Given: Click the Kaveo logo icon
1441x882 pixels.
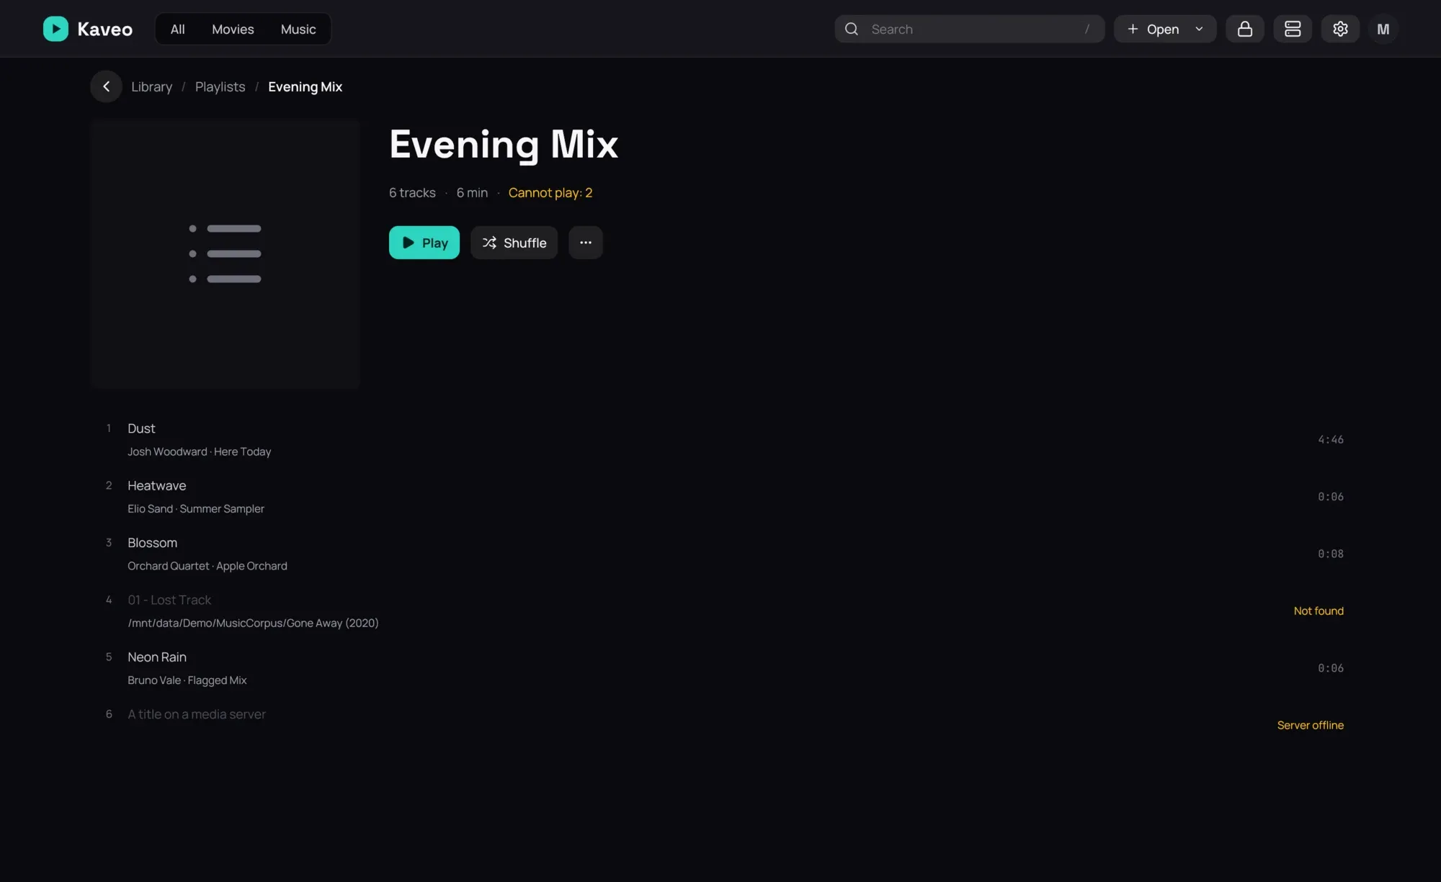Looking at the screenshot, I should point(55,29).
